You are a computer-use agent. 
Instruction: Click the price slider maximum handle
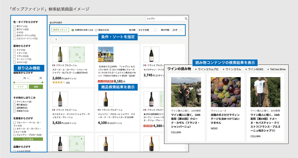click(42, 82)
